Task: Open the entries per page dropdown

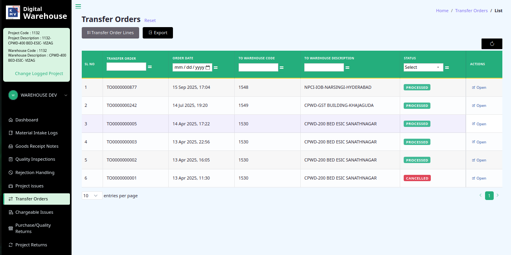Action: 92,196
